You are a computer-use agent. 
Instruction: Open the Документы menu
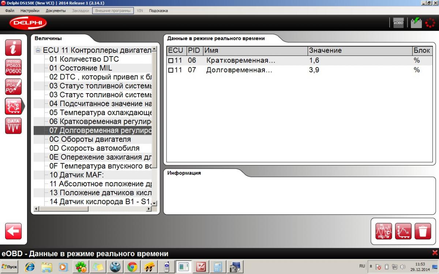(x=56, y=11)
